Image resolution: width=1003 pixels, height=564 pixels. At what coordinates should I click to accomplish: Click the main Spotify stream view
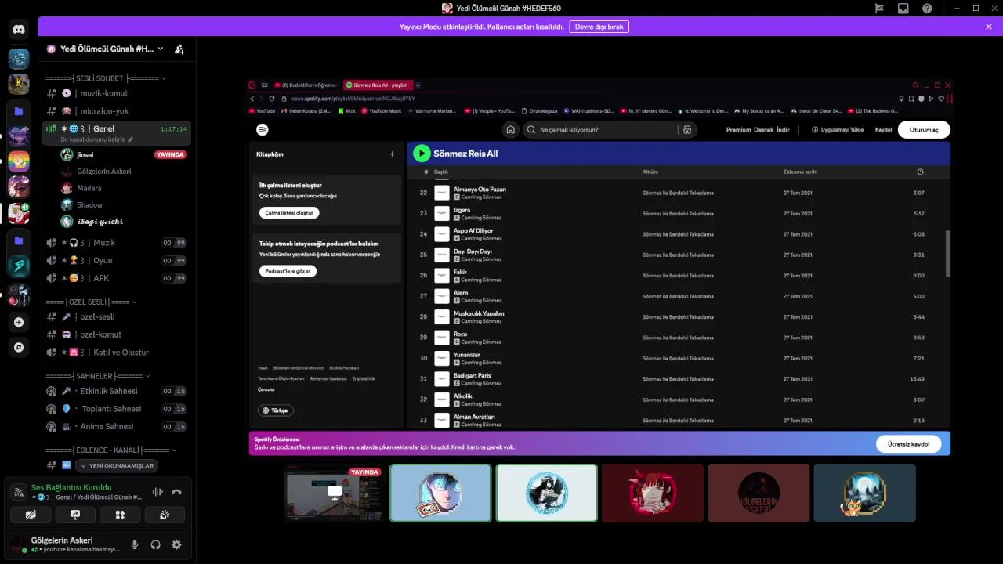click(599, 267)
